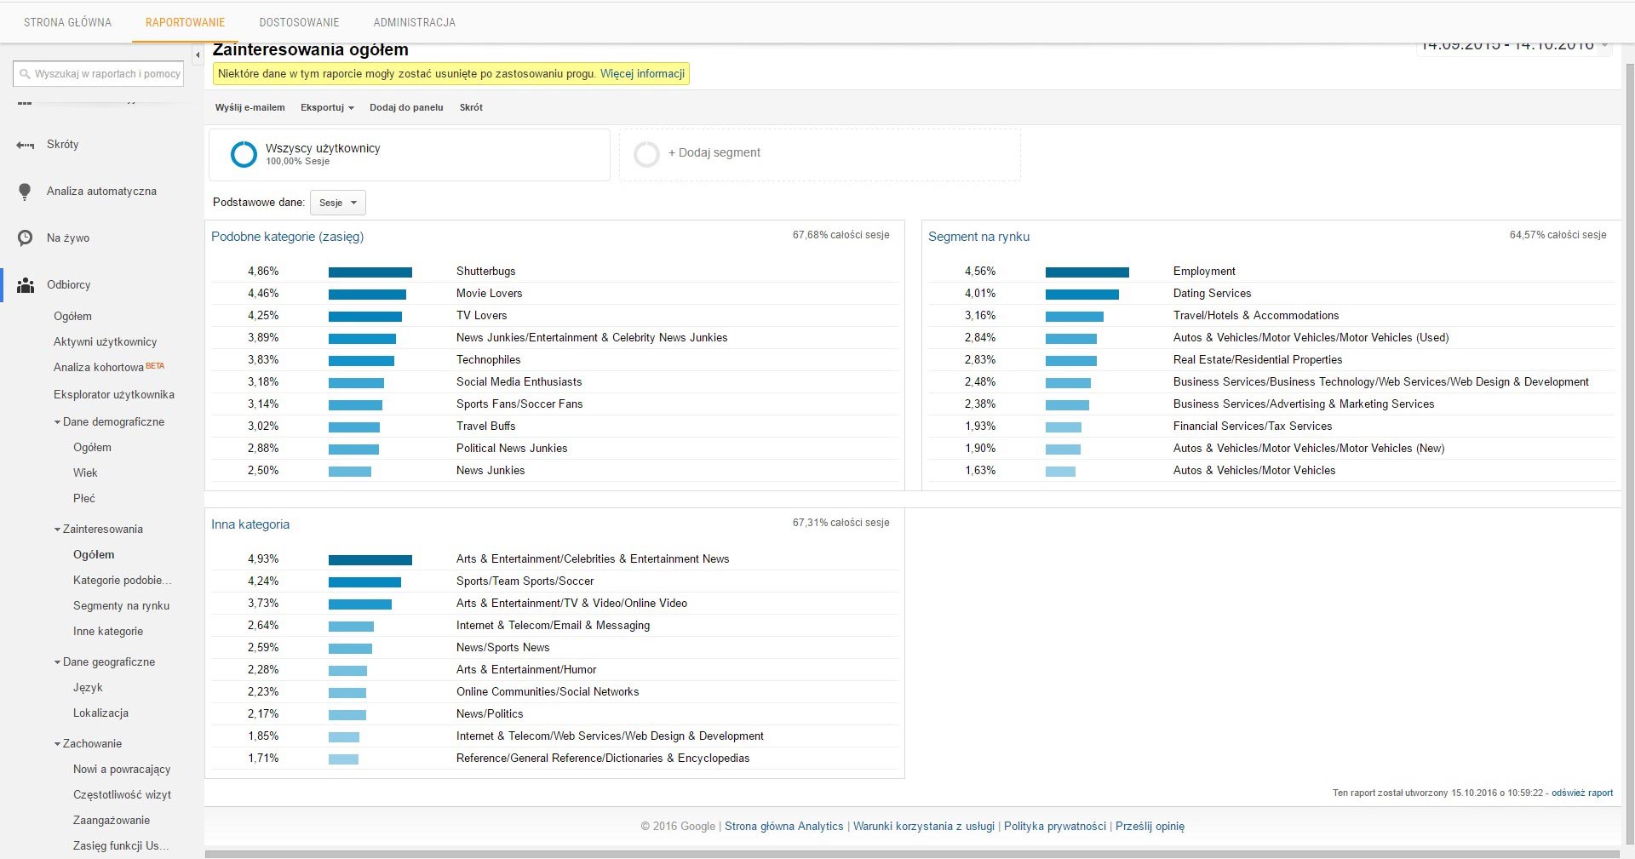
Task: Open Na żywo in the sidebar menu
Action: pyautogui.click(x=68, y=238)
